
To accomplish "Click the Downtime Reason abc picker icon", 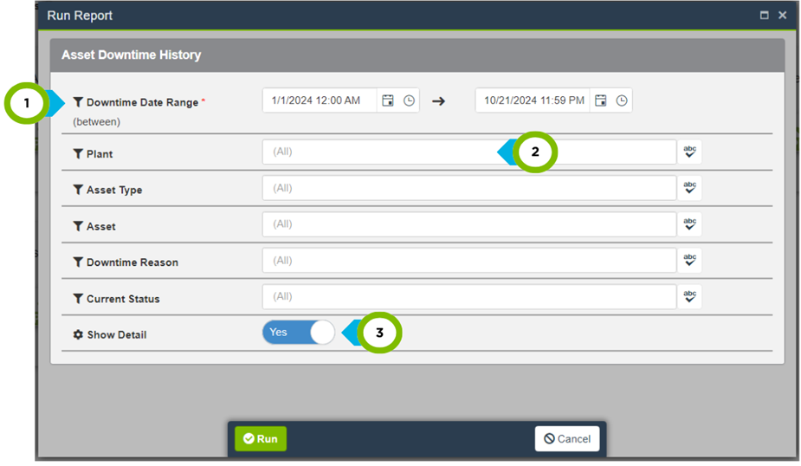I will [x=689, y=261].
